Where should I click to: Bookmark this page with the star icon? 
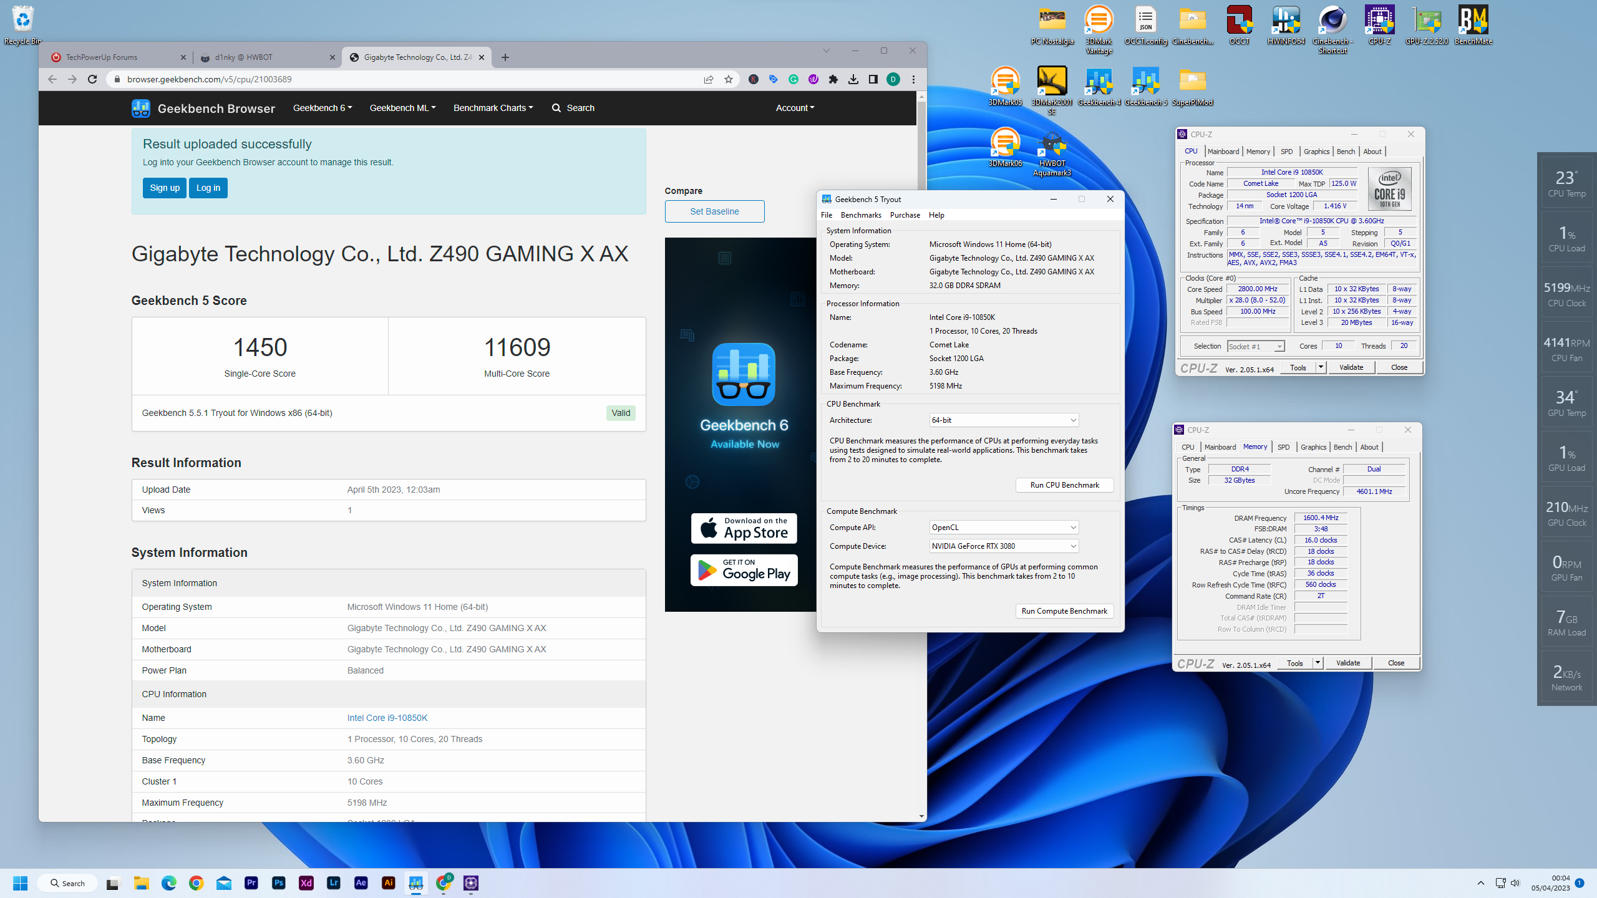728,79
